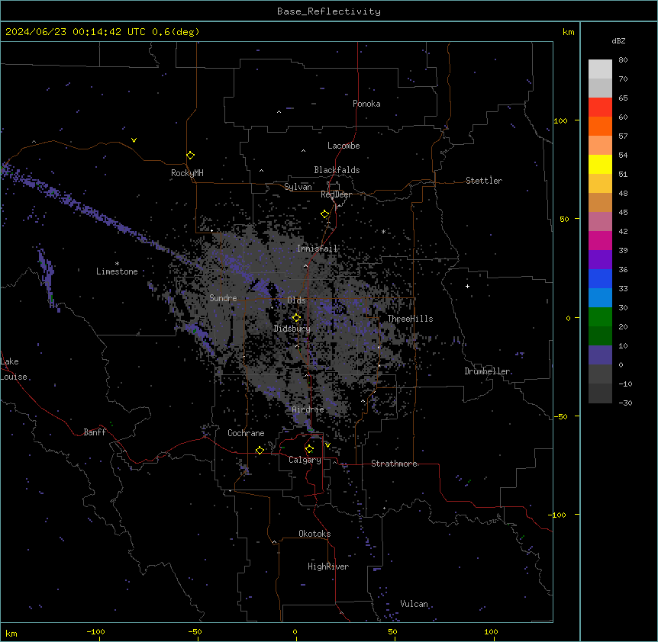Click the Drumheller label
This screenshot has height=642, width=658.
(487, 371)
